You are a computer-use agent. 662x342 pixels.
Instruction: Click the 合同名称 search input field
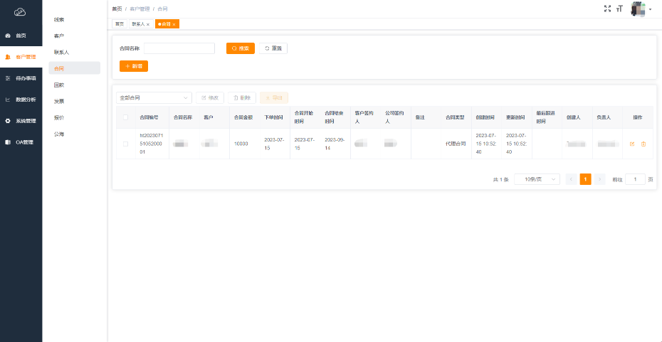point(179,48)
